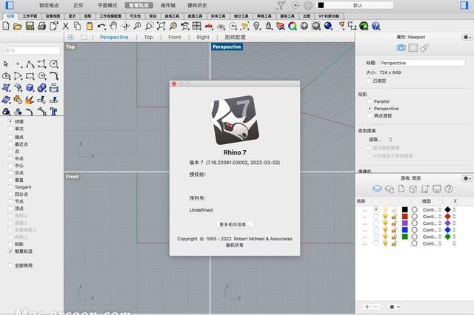The height and width of the screenshot is (315, 474).
Task: Select the 单次 radio option
Action: point(10,129)
